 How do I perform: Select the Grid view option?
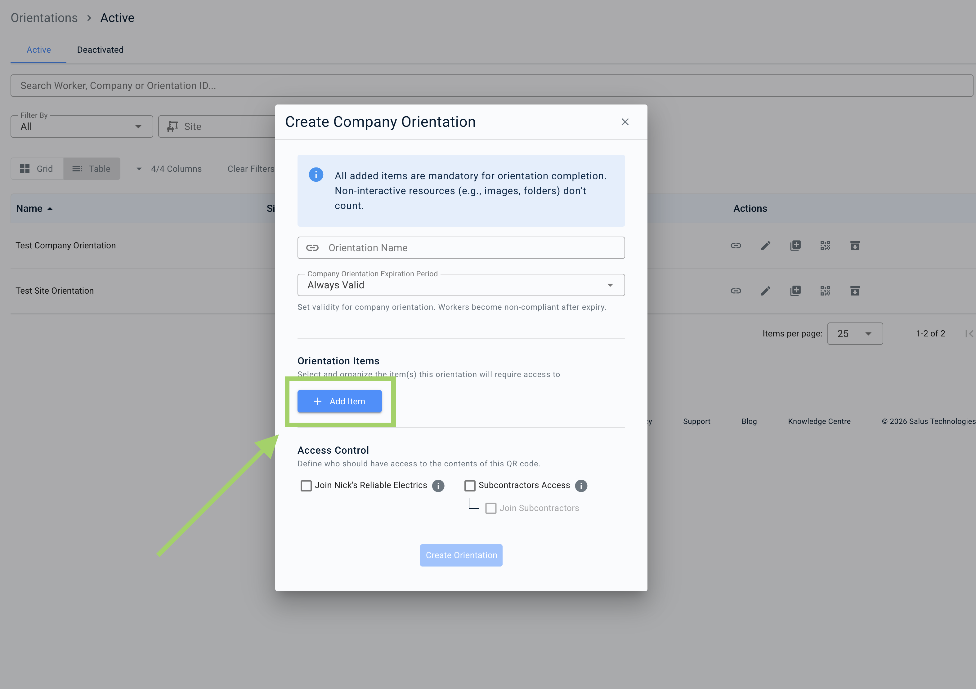point(37,169)
